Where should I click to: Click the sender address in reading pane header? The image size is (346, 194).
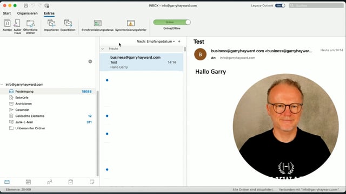click(262, 51)
